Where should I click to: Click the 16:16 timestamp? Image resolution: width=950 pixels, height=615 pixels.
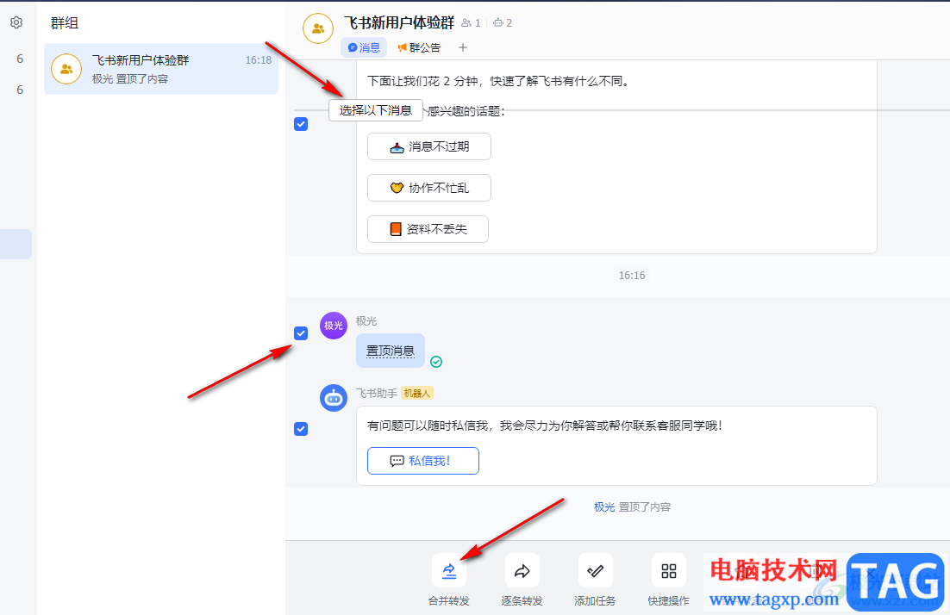[632, 276]
